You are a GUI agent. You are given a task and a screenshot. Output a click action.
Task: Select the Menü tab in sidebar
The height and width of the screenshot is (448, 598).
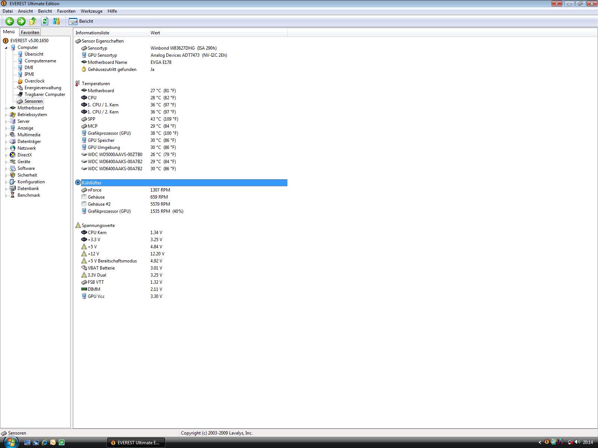click(x=9, y=32)
